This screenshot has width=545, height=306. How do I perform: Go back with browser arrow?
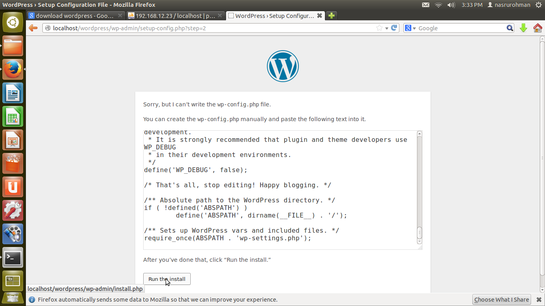33,28
